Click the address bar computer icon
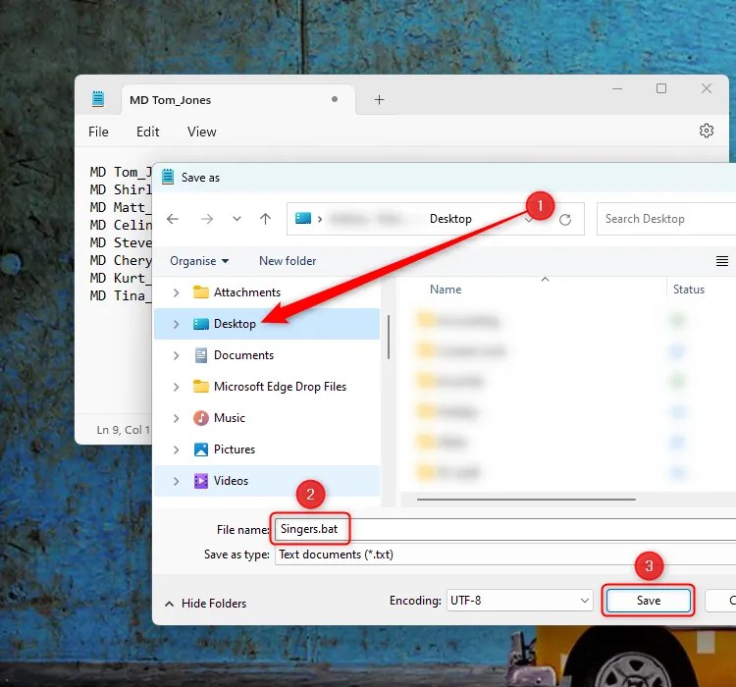 303,218
